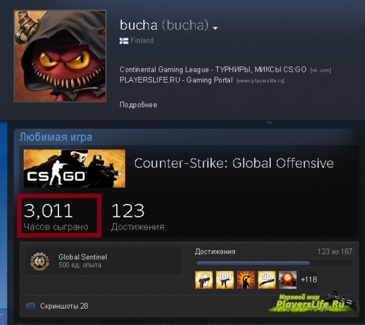Image resolution: width=365 pixels, height=325 pixels.
Task: Click the Counter-Strike: Global Offensive title
Action: click(x=234, y=163)
